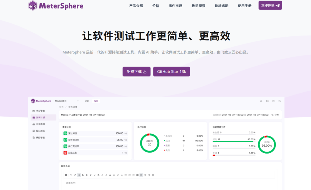Click the redo icon in the report editor
Image resolution: width=311 pixels, height=190 pixels.
click(x=75, y=175)
